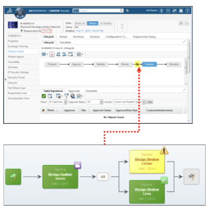The image size is (208, 210).
Task: Open the Checklists tab beside Lifecycle
Action: [65, 42]
